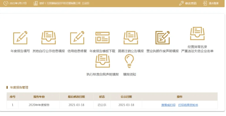The height and width of the screenshot is (116, 226).
Task: Click the user badge icon beside 您好
Action: coord(36,3)
